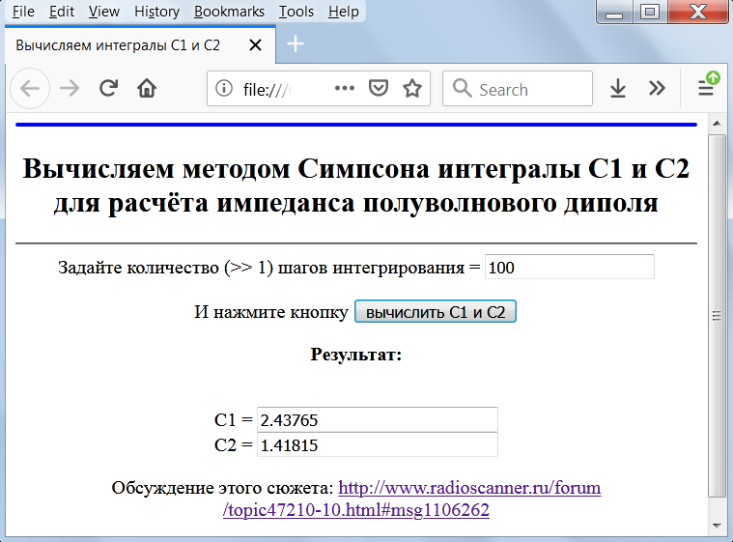
Task: Click the 'вычислить C1 и C2' button
Action: coord(436,311)
